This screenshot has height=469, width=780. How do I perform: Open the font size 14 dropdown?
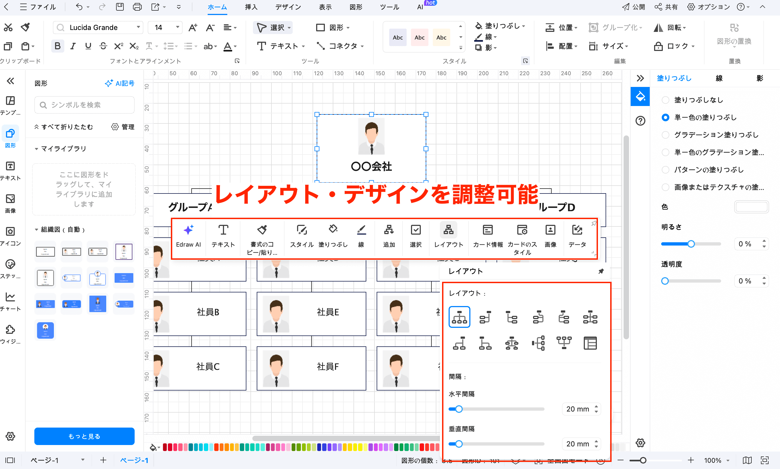[x=177, y=28]
